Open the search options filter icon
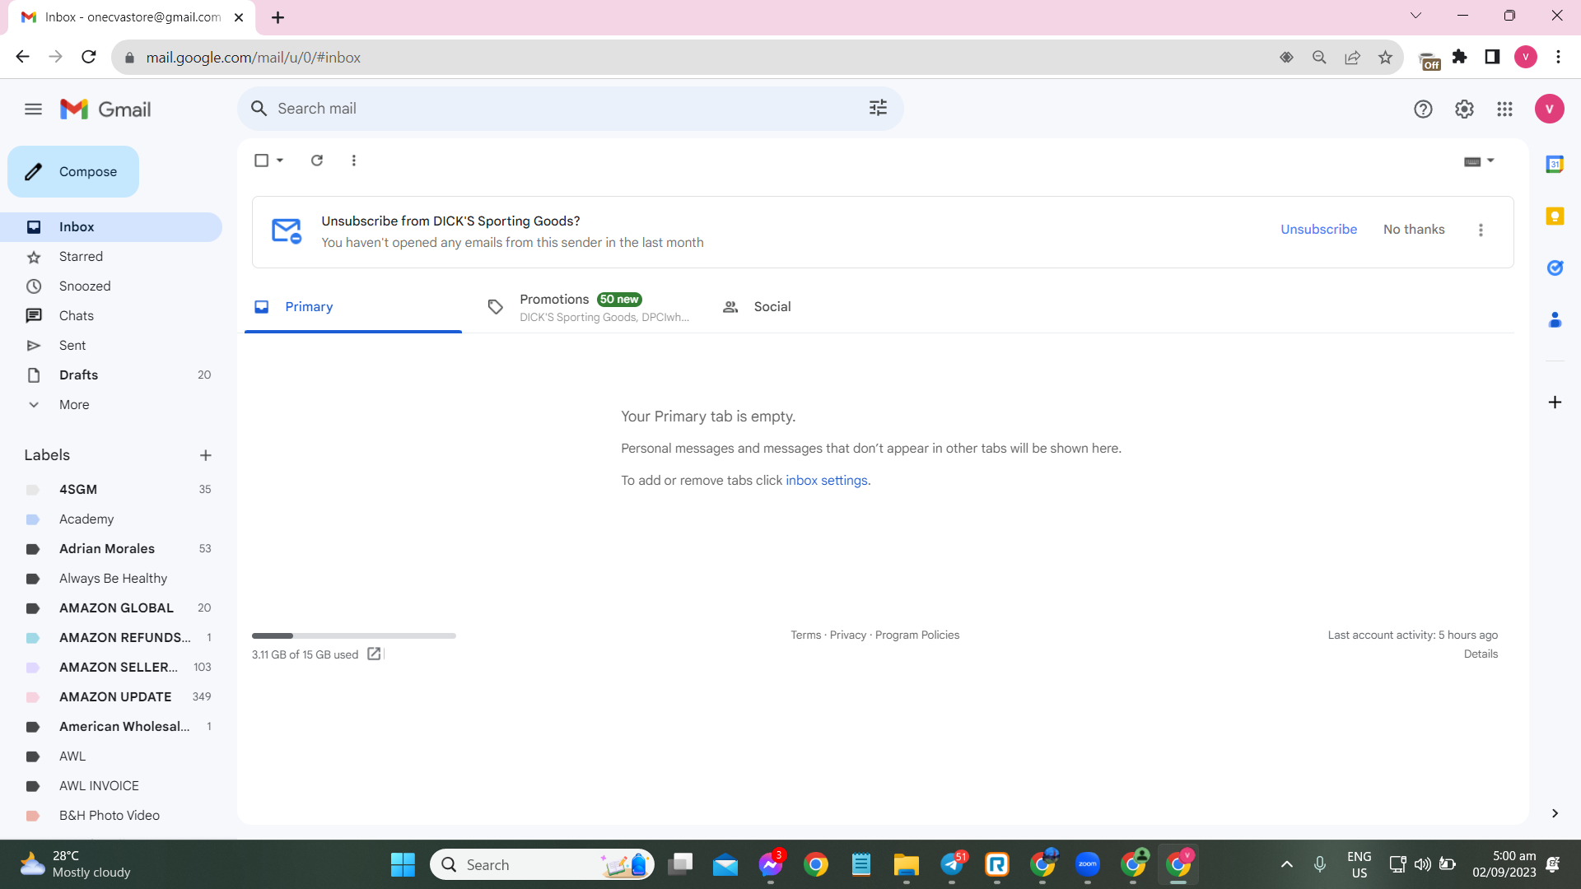This screenshot has width=1581, height=889. point(878,108)
